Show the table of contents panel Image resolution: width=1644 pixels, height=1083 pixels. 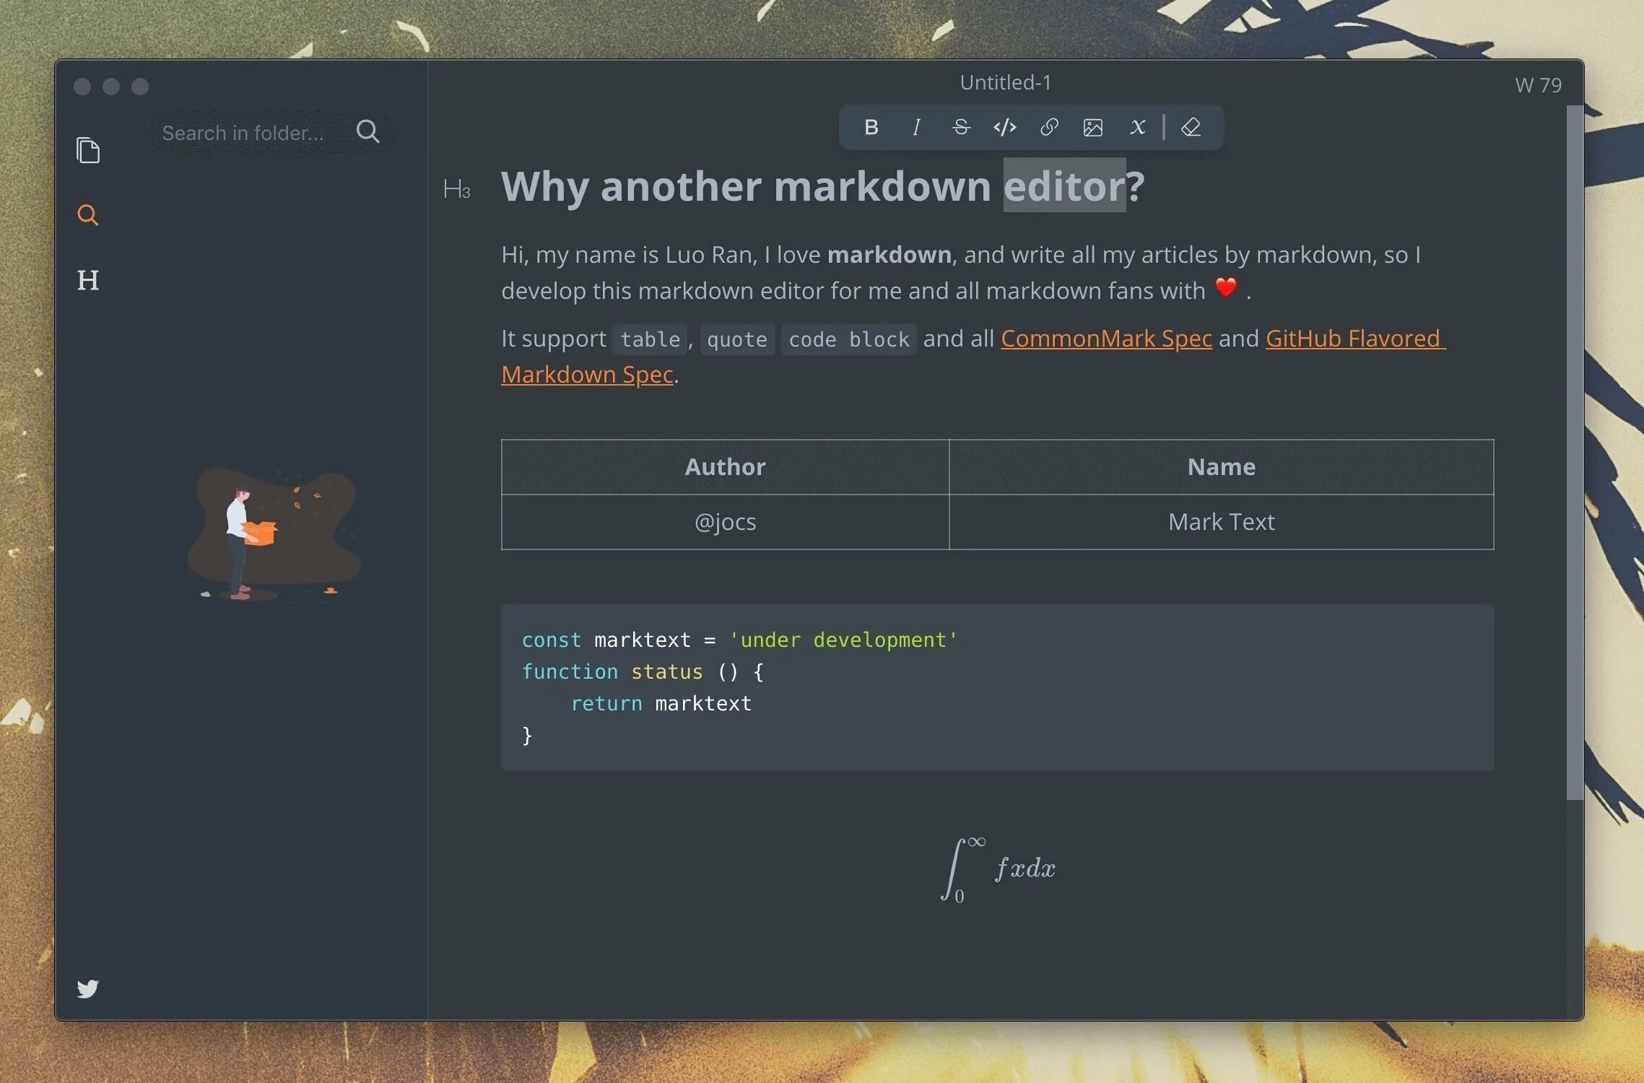88,280
